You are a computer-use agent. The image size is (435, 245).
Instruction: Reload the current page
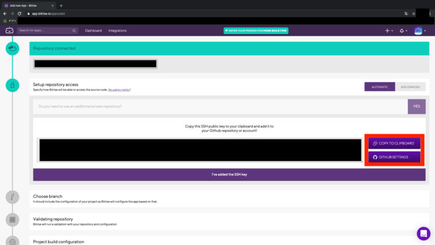click(20, 13)
